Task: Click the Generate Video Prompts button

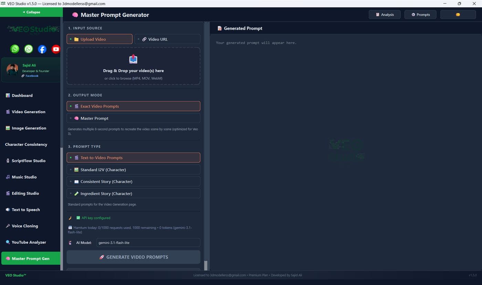Action: tap(133, 257)
